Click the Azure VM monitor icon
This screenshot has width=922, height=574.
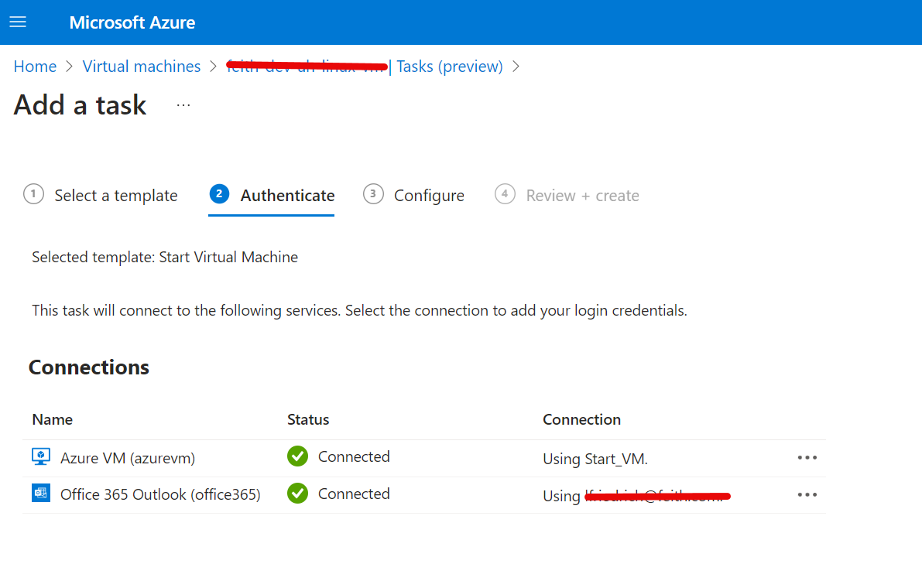(40, 457)
